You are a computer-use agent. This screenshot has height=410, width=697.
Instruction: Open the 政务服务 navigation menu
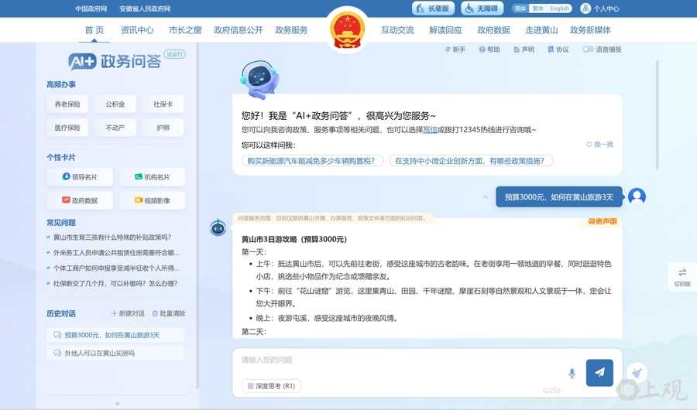(x=291, y=30)
